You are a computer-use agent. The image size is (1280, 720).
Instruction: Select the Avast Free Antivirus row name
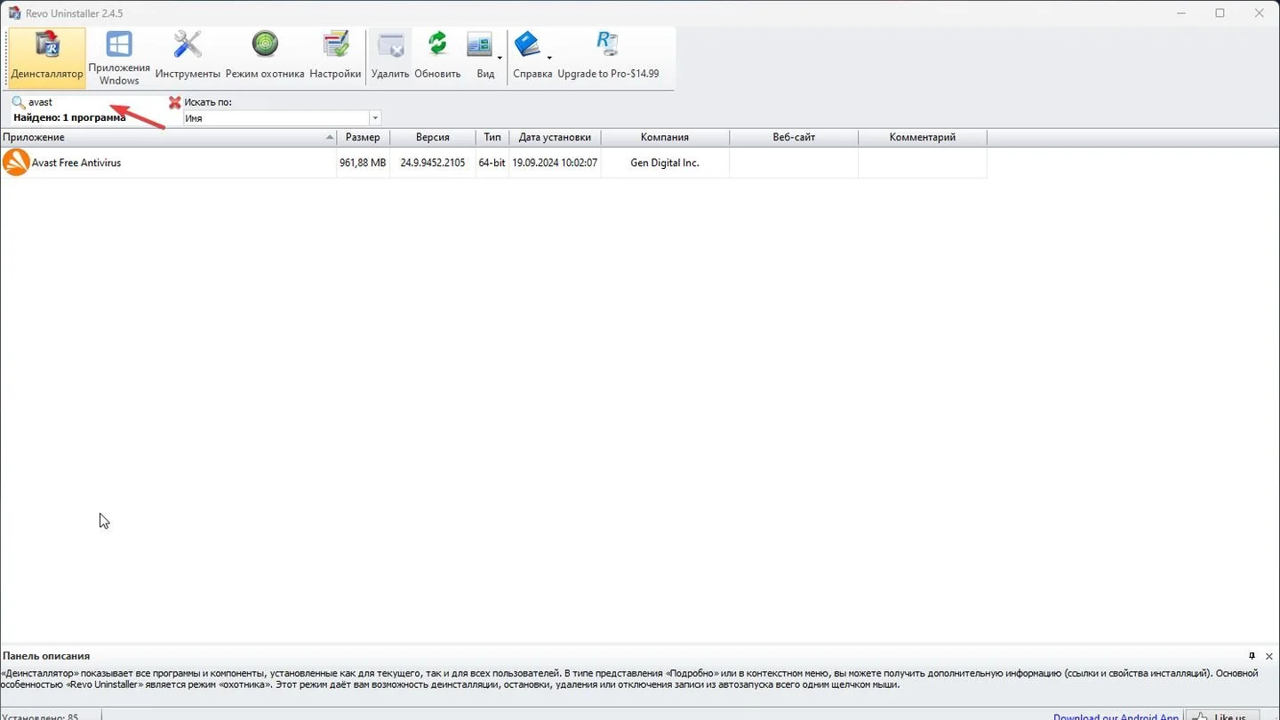click(x=76, y=164)
